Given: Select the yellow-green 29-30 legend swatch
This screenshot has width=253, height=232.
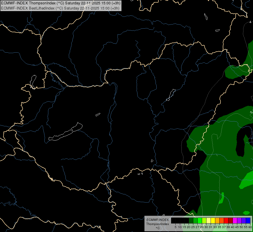Looking at the screenshot, I should tap(204, 220).
